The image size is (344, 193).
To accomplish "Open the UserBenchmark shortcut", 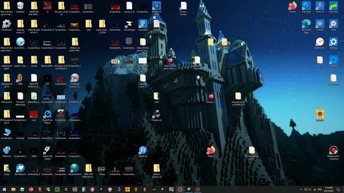I will click(x=320, y=42).
